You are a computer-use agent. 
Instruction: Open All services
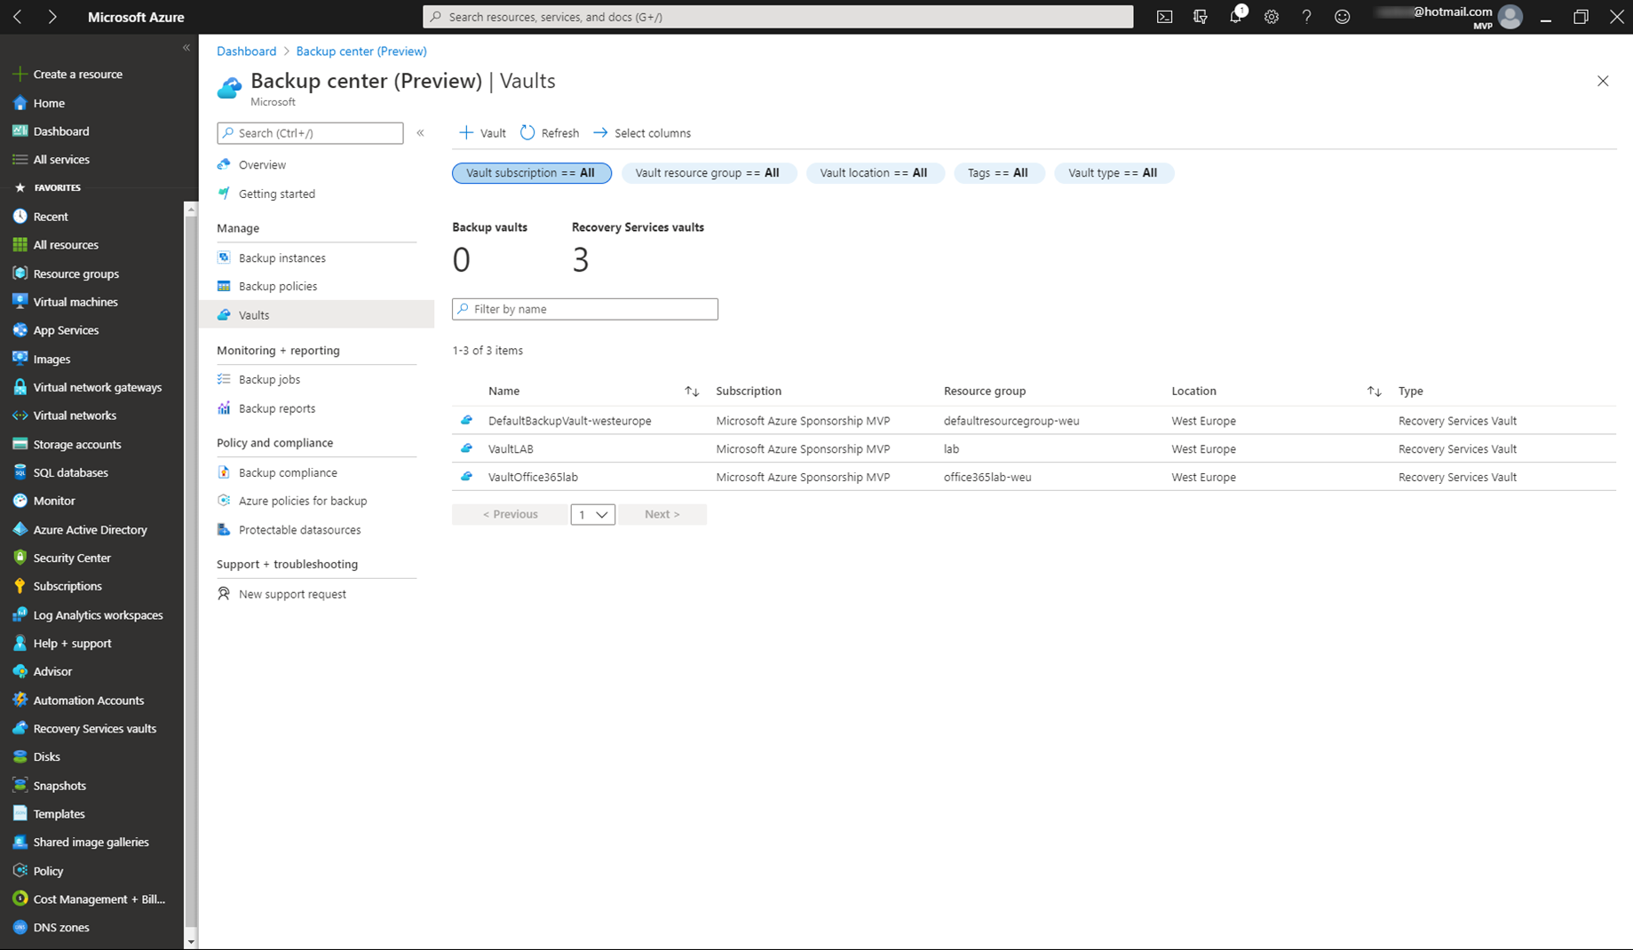point(61,160)
